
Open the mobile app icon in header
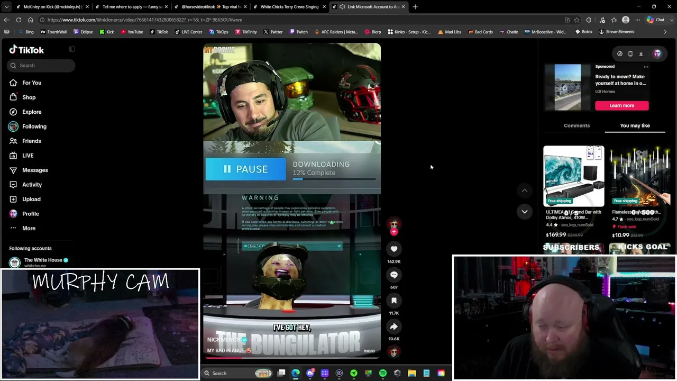pyautogui.click(x=630, y=53)
